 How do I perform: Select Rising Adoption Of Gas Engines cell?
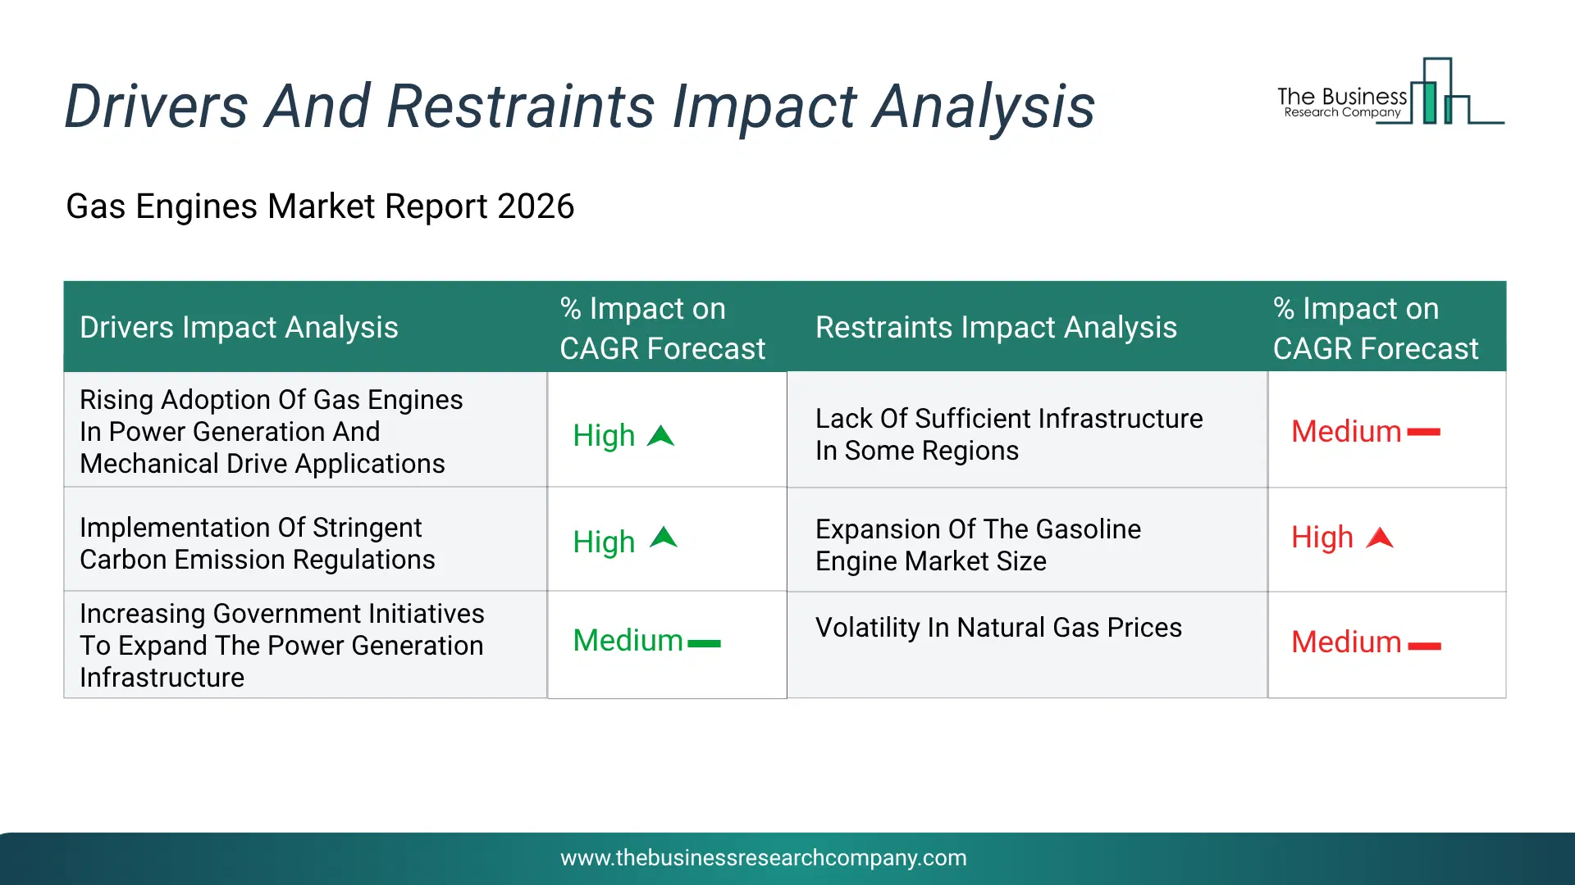pos(305,431)
